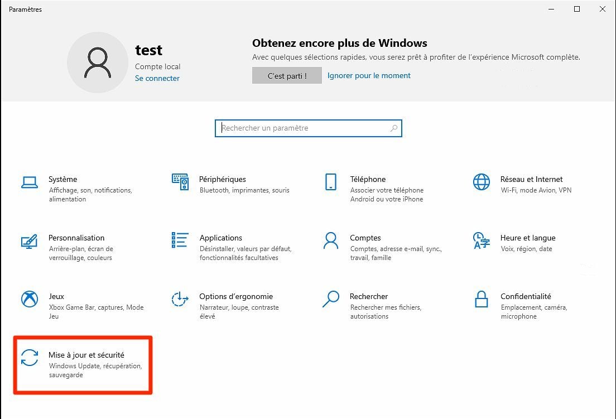Select the Personnalisation title
Viewport: 616px width, 419px height.
tap(76, 238)
